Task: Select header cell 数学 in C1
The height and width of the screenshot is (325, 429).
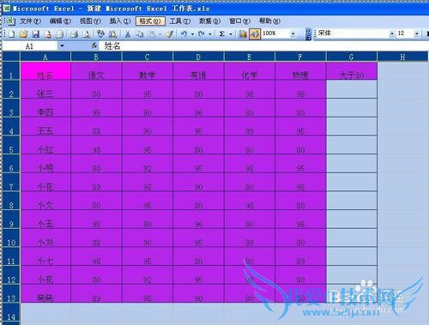Action: (x=148, y=71)
